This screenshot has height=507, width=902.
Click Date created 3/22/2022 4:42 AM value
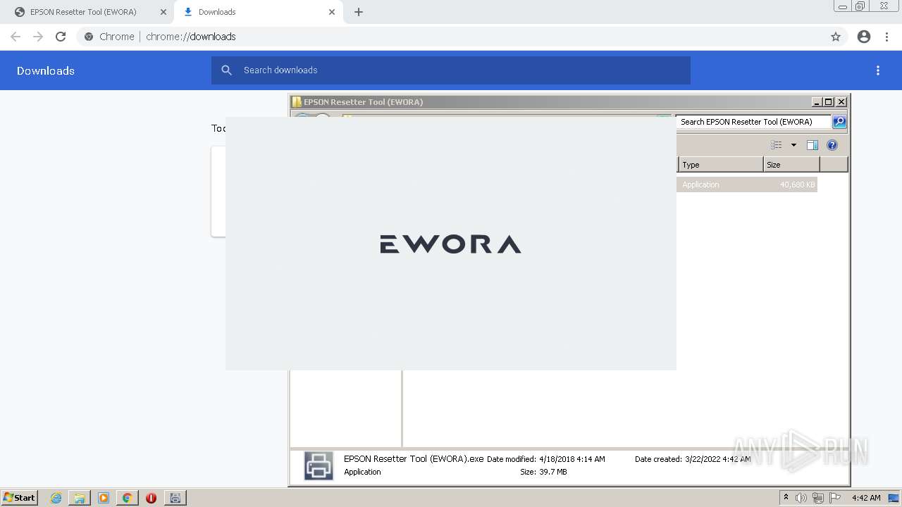[718, 459]
